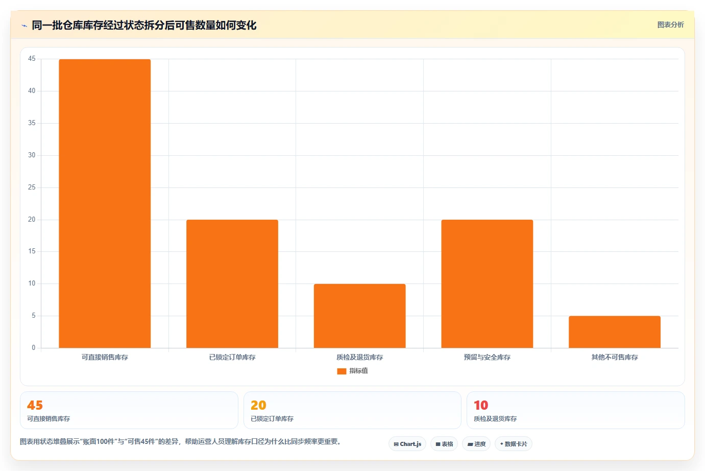Image resolution: width=705 pixels, height=471 pixels.
Task: Click x-axis label 质检及退货库存
Action: click(360, 357)
